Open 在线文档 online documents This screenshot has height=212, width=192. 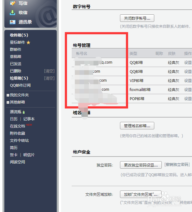tap(17, 126)
